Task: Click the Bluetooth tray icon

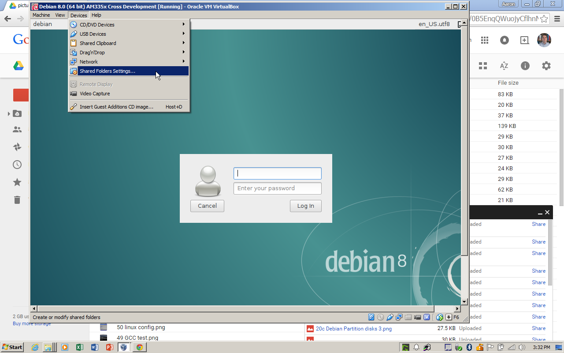Action: [x=470, y=347]
